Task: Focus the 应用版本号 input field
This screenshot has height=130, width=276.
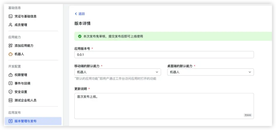Action: [164, 55]
